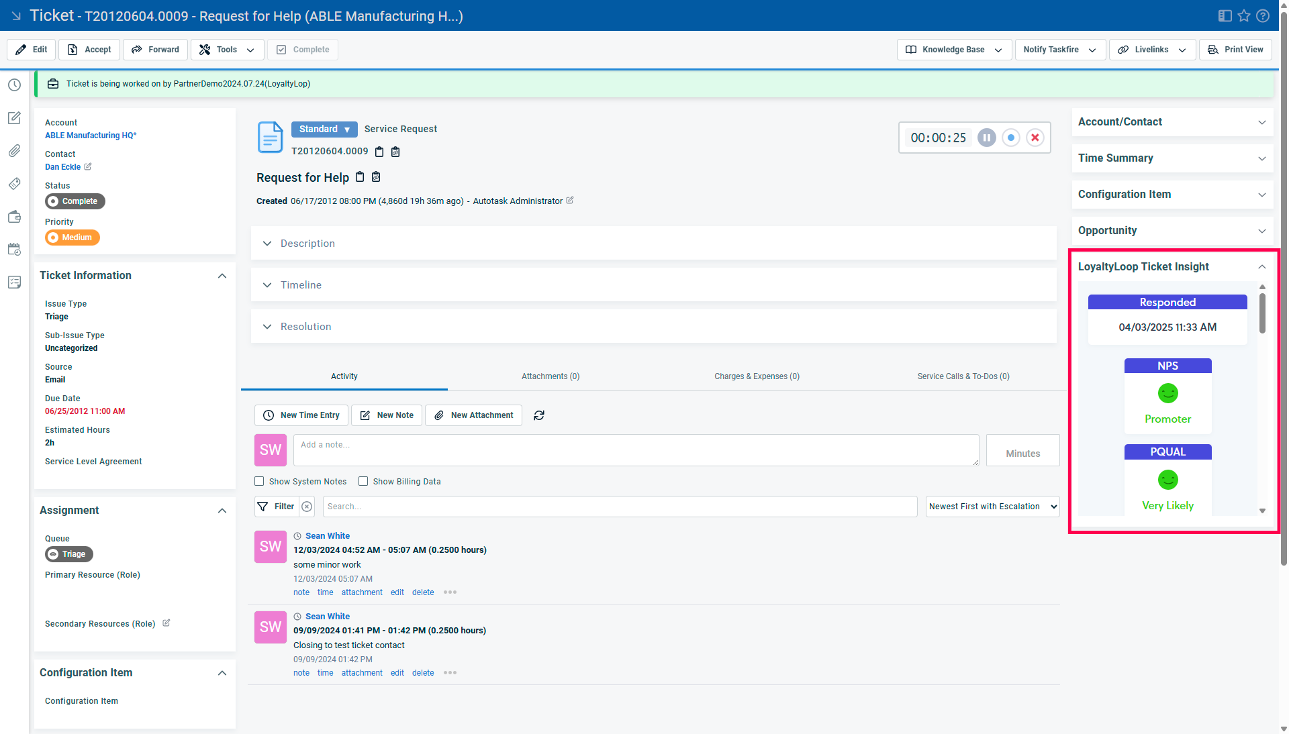Copy ticket number to clipboard

click(379, 152)
